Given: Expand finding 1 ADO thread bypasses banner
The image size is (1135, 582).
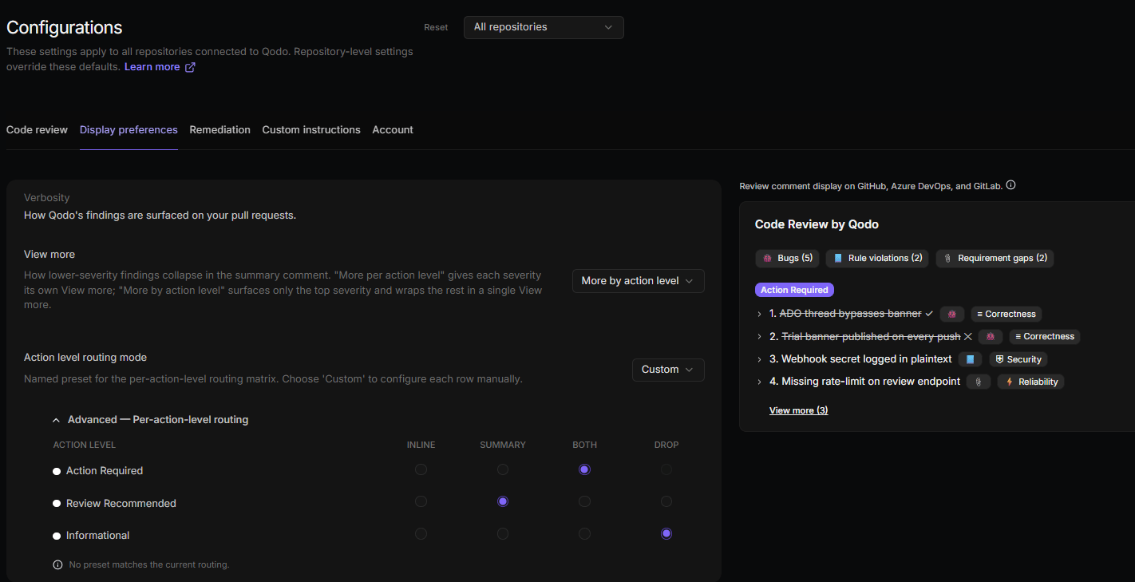Looking at the screenshot, I should point(759,315).
